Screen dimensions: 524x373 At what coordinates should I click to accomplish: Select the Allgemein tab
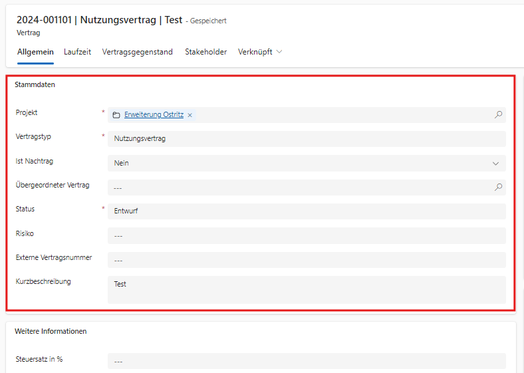[35, 52]
